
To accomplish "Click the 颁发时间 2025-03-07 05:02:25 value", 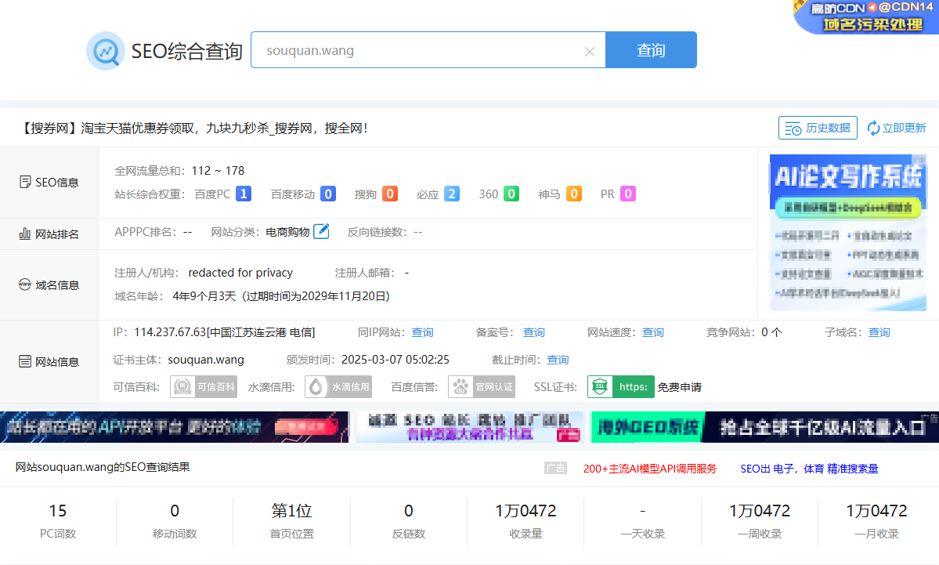I will [395, 360].
